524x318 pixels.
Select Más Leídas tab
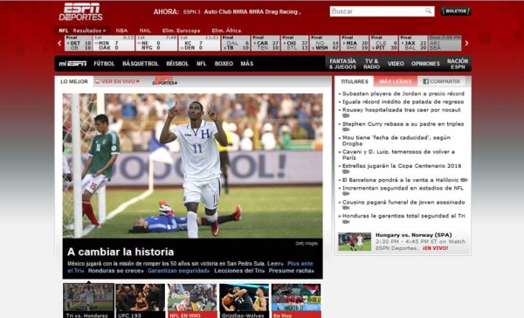coord(396,81)
